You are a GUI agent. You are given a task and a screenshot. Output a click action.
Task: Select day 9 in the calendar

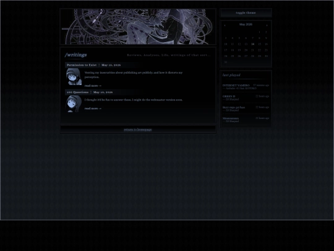[x=266, y=38]
